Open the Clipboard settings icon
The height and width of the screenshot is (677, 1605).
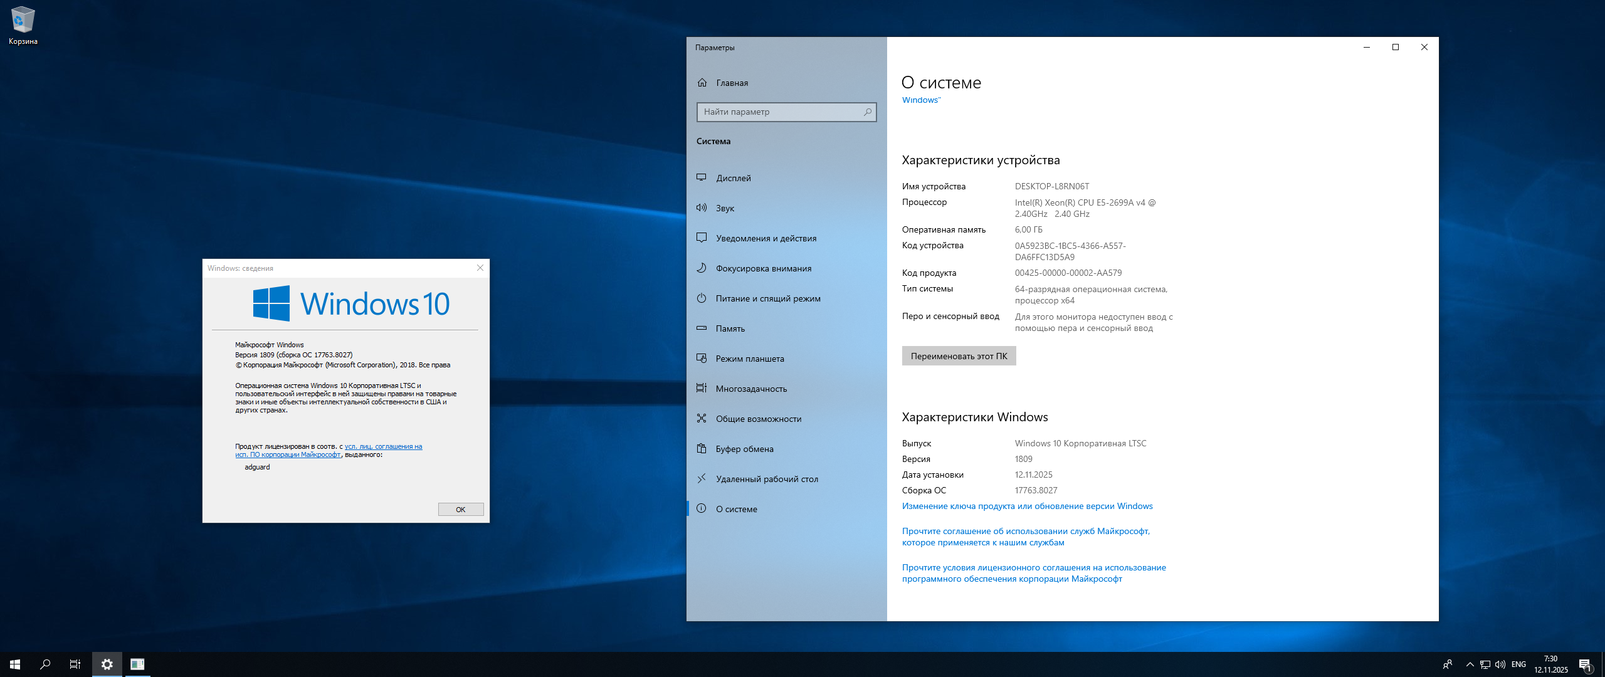click(702, 448)
